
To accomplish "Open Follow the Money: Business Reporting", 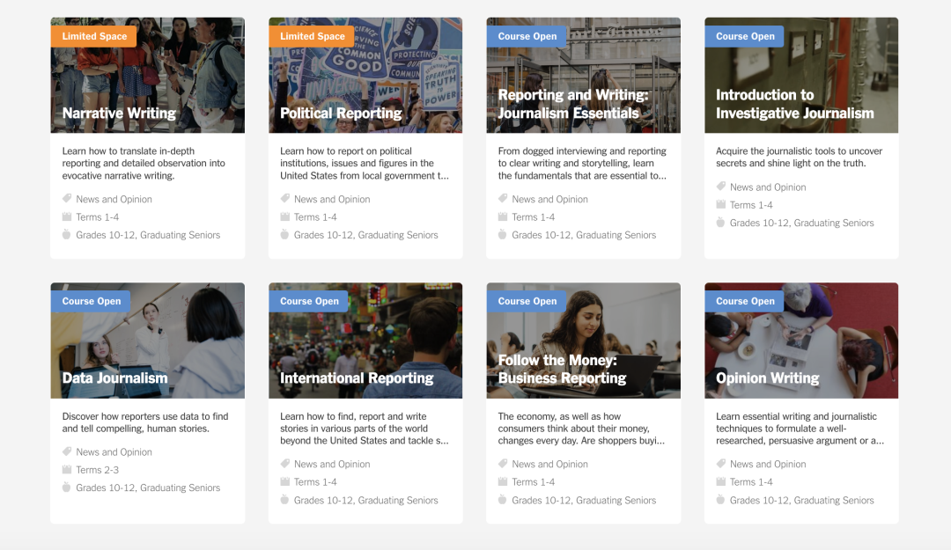I will click(562, 370).
